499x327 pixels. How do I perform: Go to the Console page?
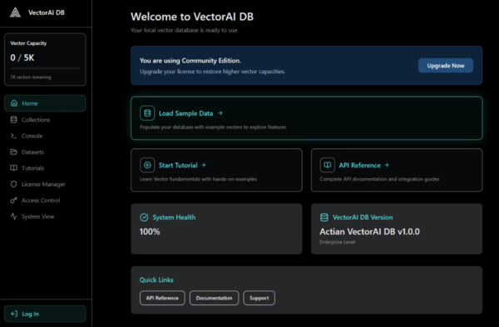point(45,136)
